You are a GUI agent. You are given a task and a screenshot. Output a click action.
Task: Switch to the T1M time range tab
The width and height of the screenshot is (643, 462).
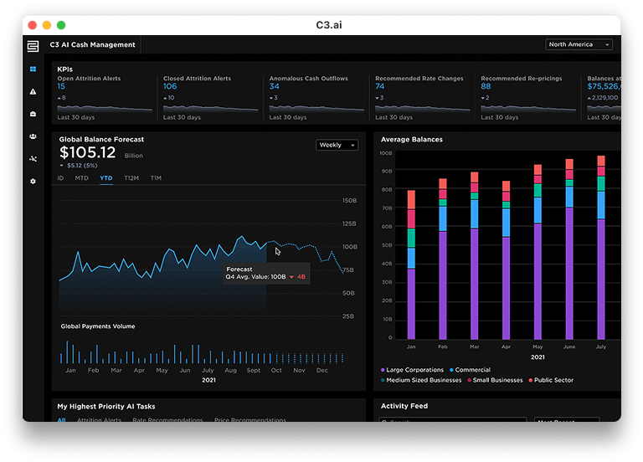tap(156, 178)
